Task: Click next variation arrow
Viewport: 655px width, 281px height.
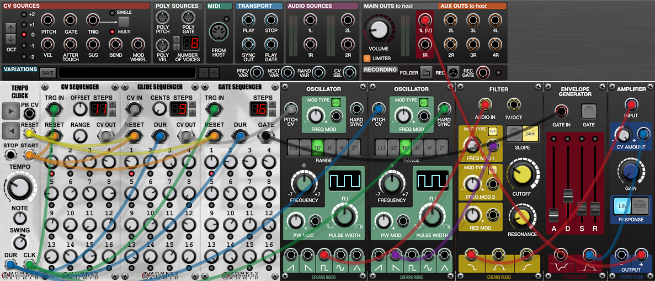Action: (x=214, y=73)
